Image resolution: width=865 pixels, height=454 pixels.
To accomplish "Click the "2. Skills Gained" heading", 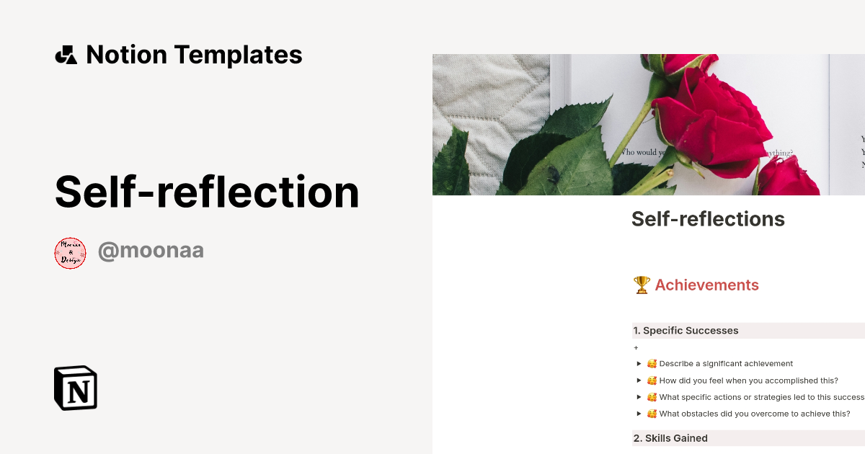I will pos(670,437).
